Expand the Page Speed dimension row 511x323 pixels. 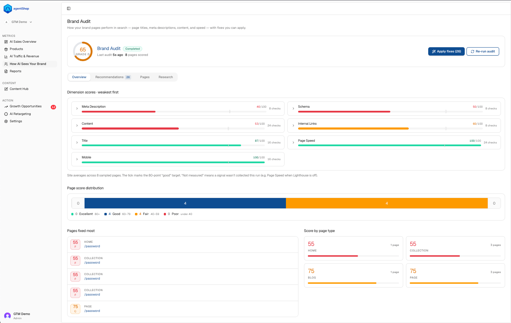pos(394,142)
